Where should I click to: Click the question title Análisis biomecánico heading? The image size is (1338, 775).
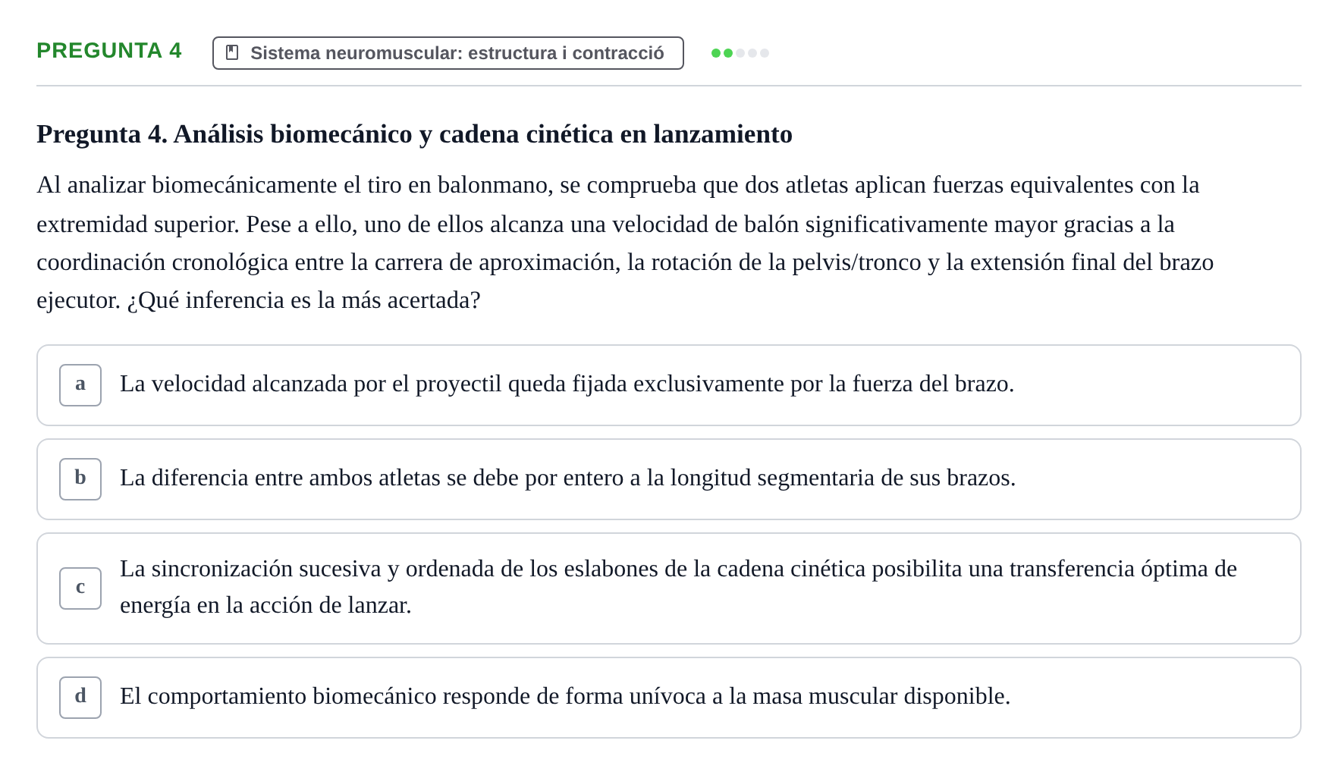pyautogui.click(x=414, y=134)
